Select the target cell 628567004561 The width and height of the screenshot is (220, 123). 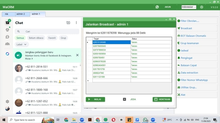coord(112,58)
